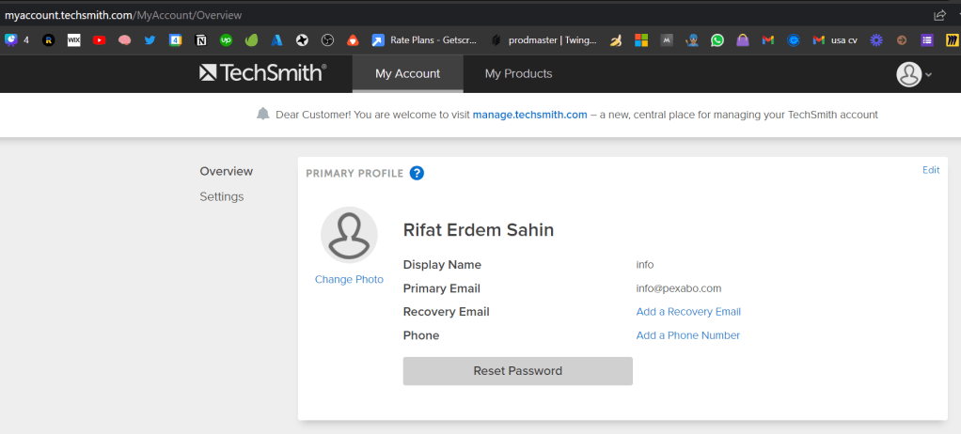Click the notification bell icon

pyautogui.click(x=263, y=114)
